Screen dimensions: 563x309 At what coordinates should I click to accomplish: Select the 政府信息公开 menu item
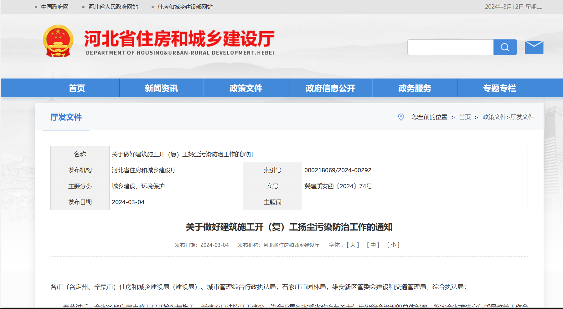pyautogui.click(x=330, y=88)
